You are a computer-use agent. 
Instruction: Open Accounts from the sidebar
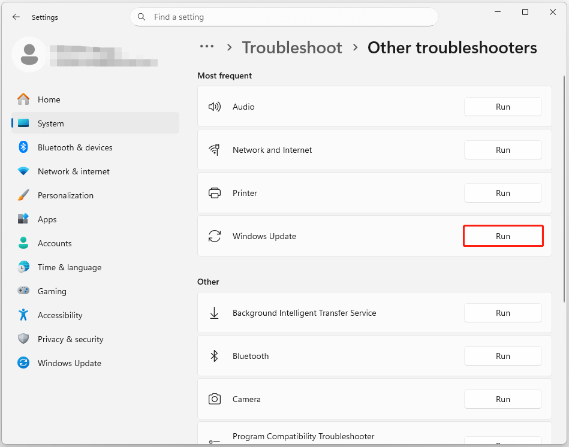[x=53, y=243]
